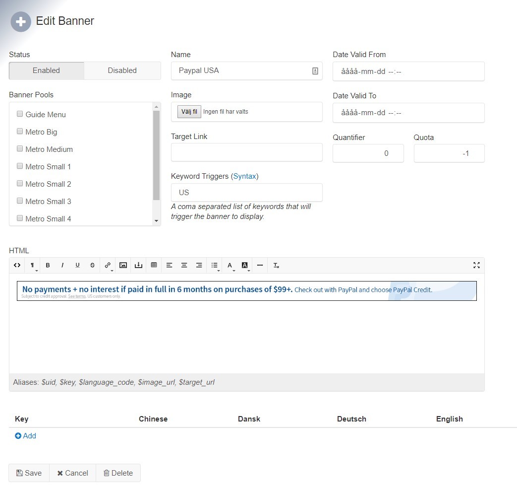
Task: Save the banner
Action: tap(29, 473)
